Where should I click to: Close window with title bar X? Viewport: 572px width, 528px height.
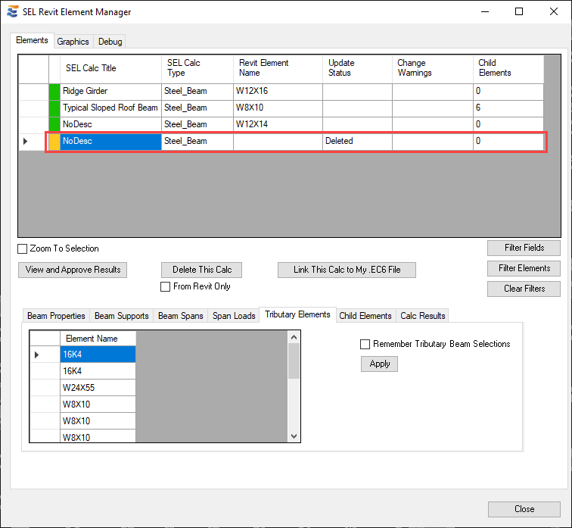tap(553, 11)
